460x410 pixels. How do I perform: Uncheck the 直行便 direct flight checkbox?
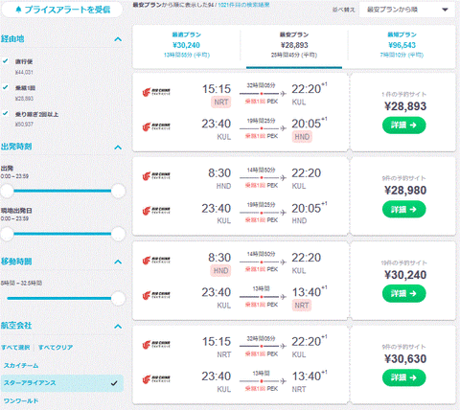[6, 60]
